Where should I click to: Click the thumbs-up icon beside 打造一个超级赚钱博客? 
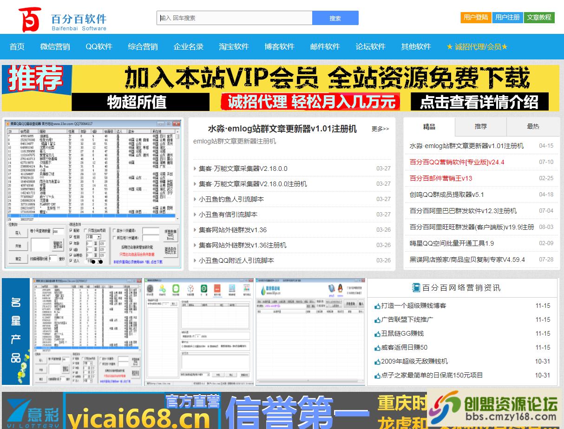377,306
